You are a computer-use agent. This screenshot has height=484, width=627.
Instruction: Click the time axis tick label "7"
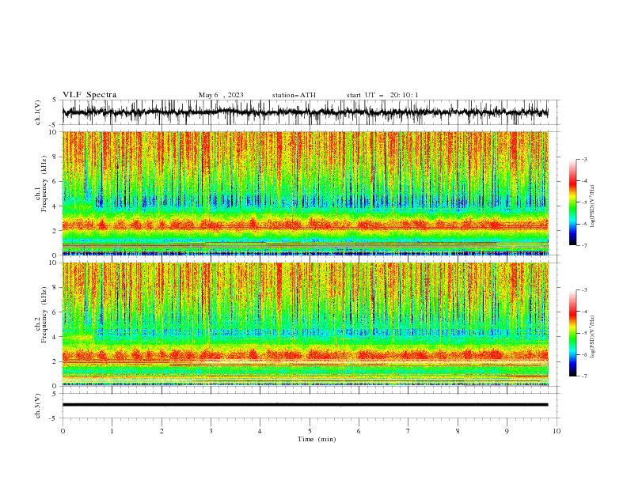[x=408, y=431]
